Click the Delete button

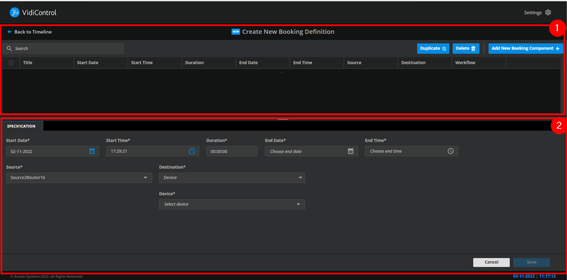[x=466, y=49]
